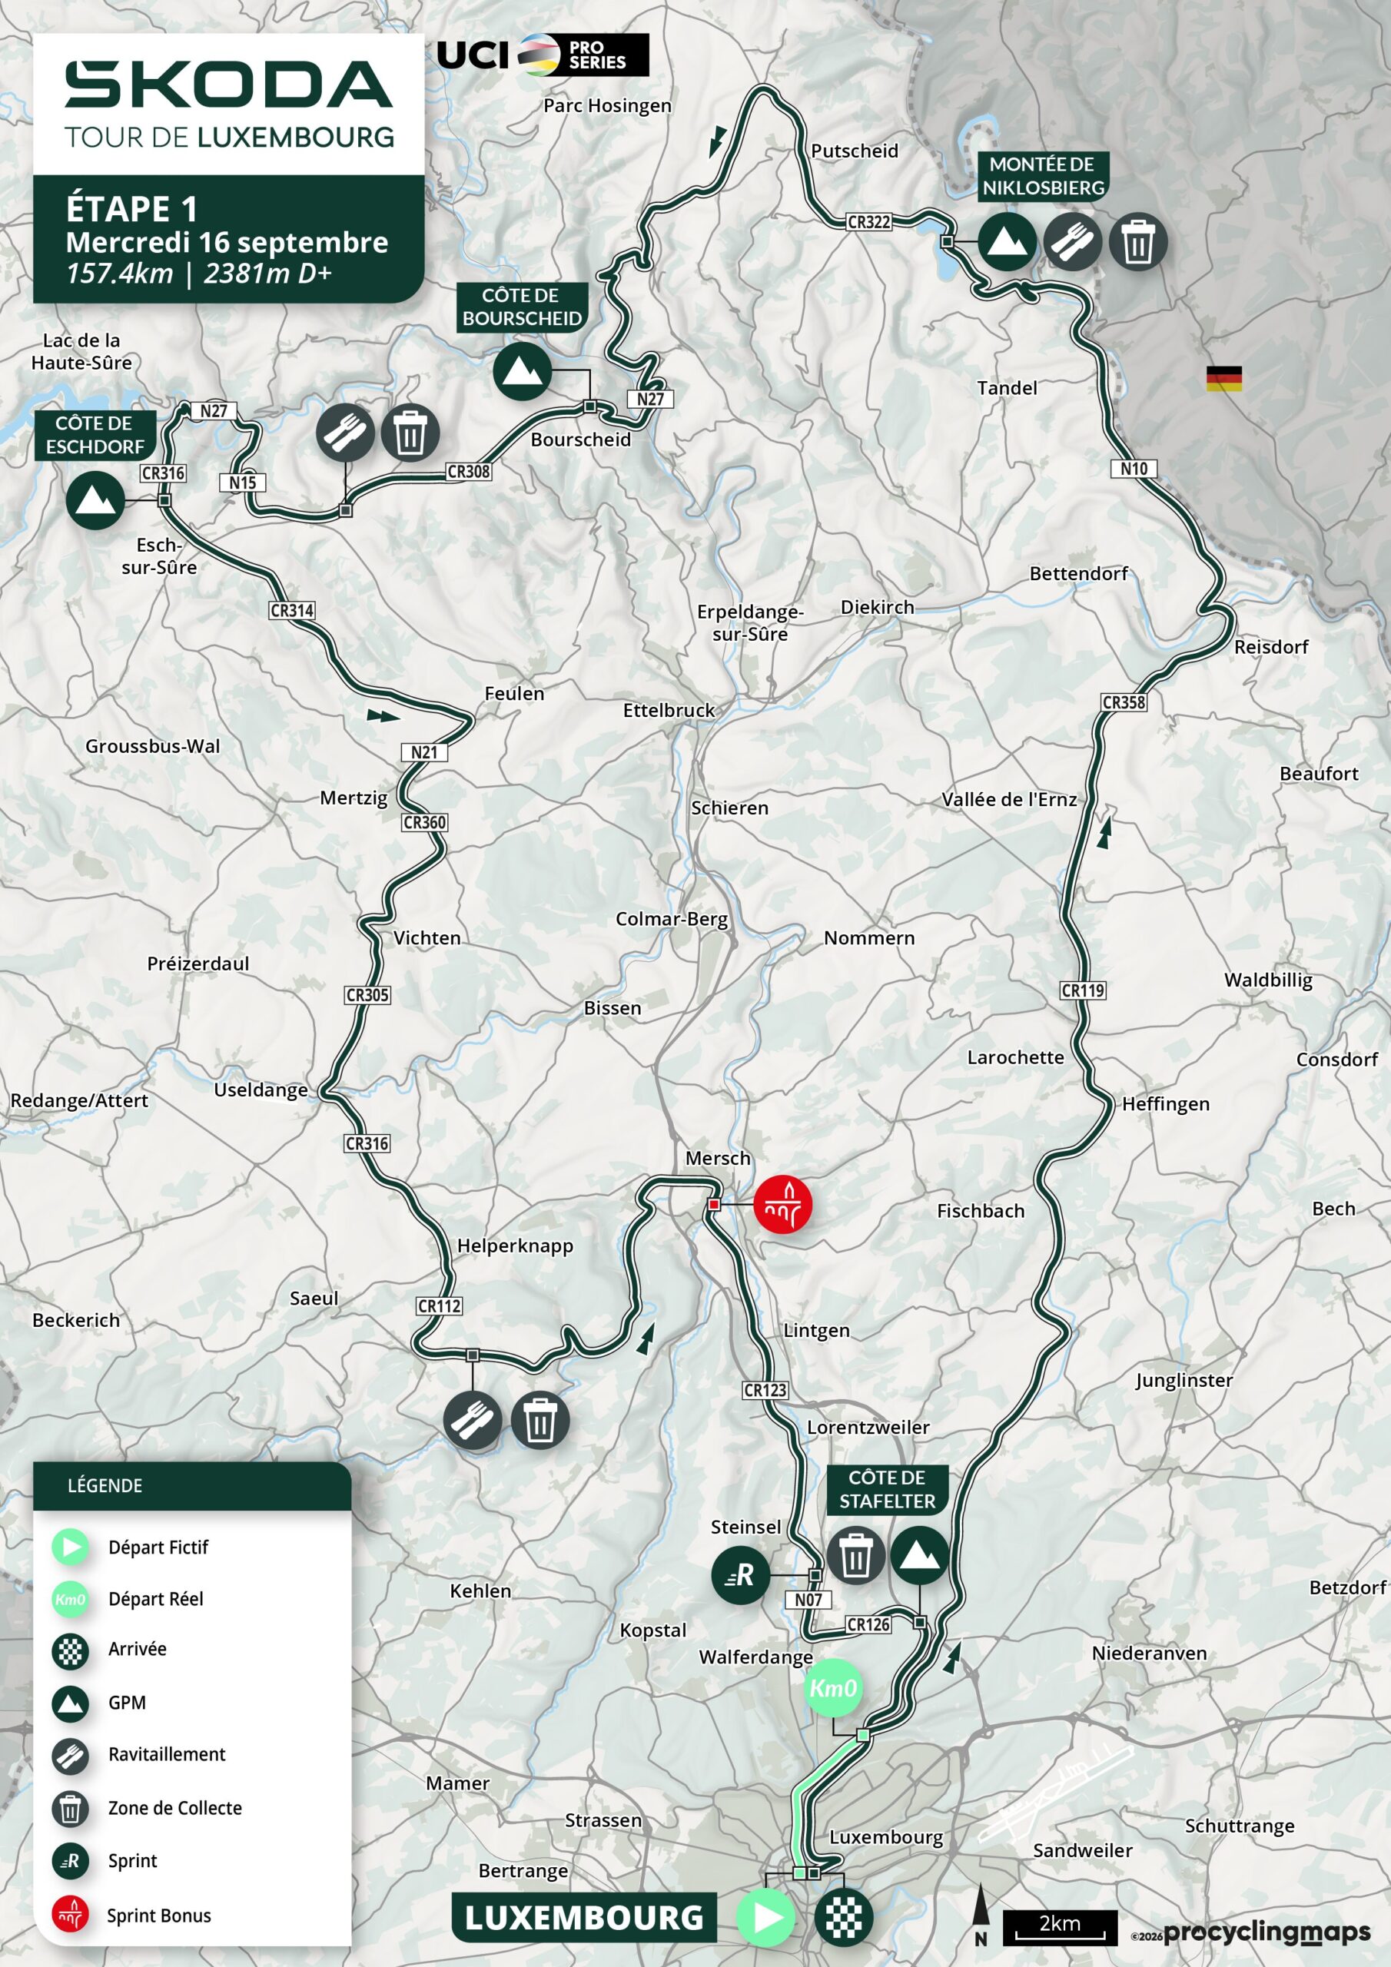
Task: Select the CR123 road label
Action: [x=765, y=1390]
